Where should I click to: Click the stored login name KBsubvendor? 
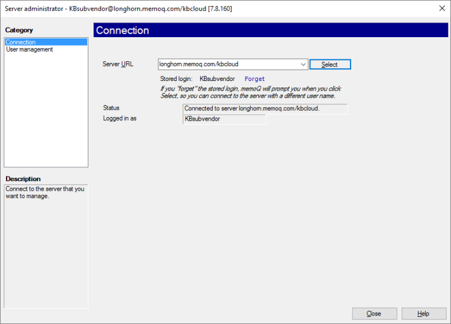pos(217,79)
